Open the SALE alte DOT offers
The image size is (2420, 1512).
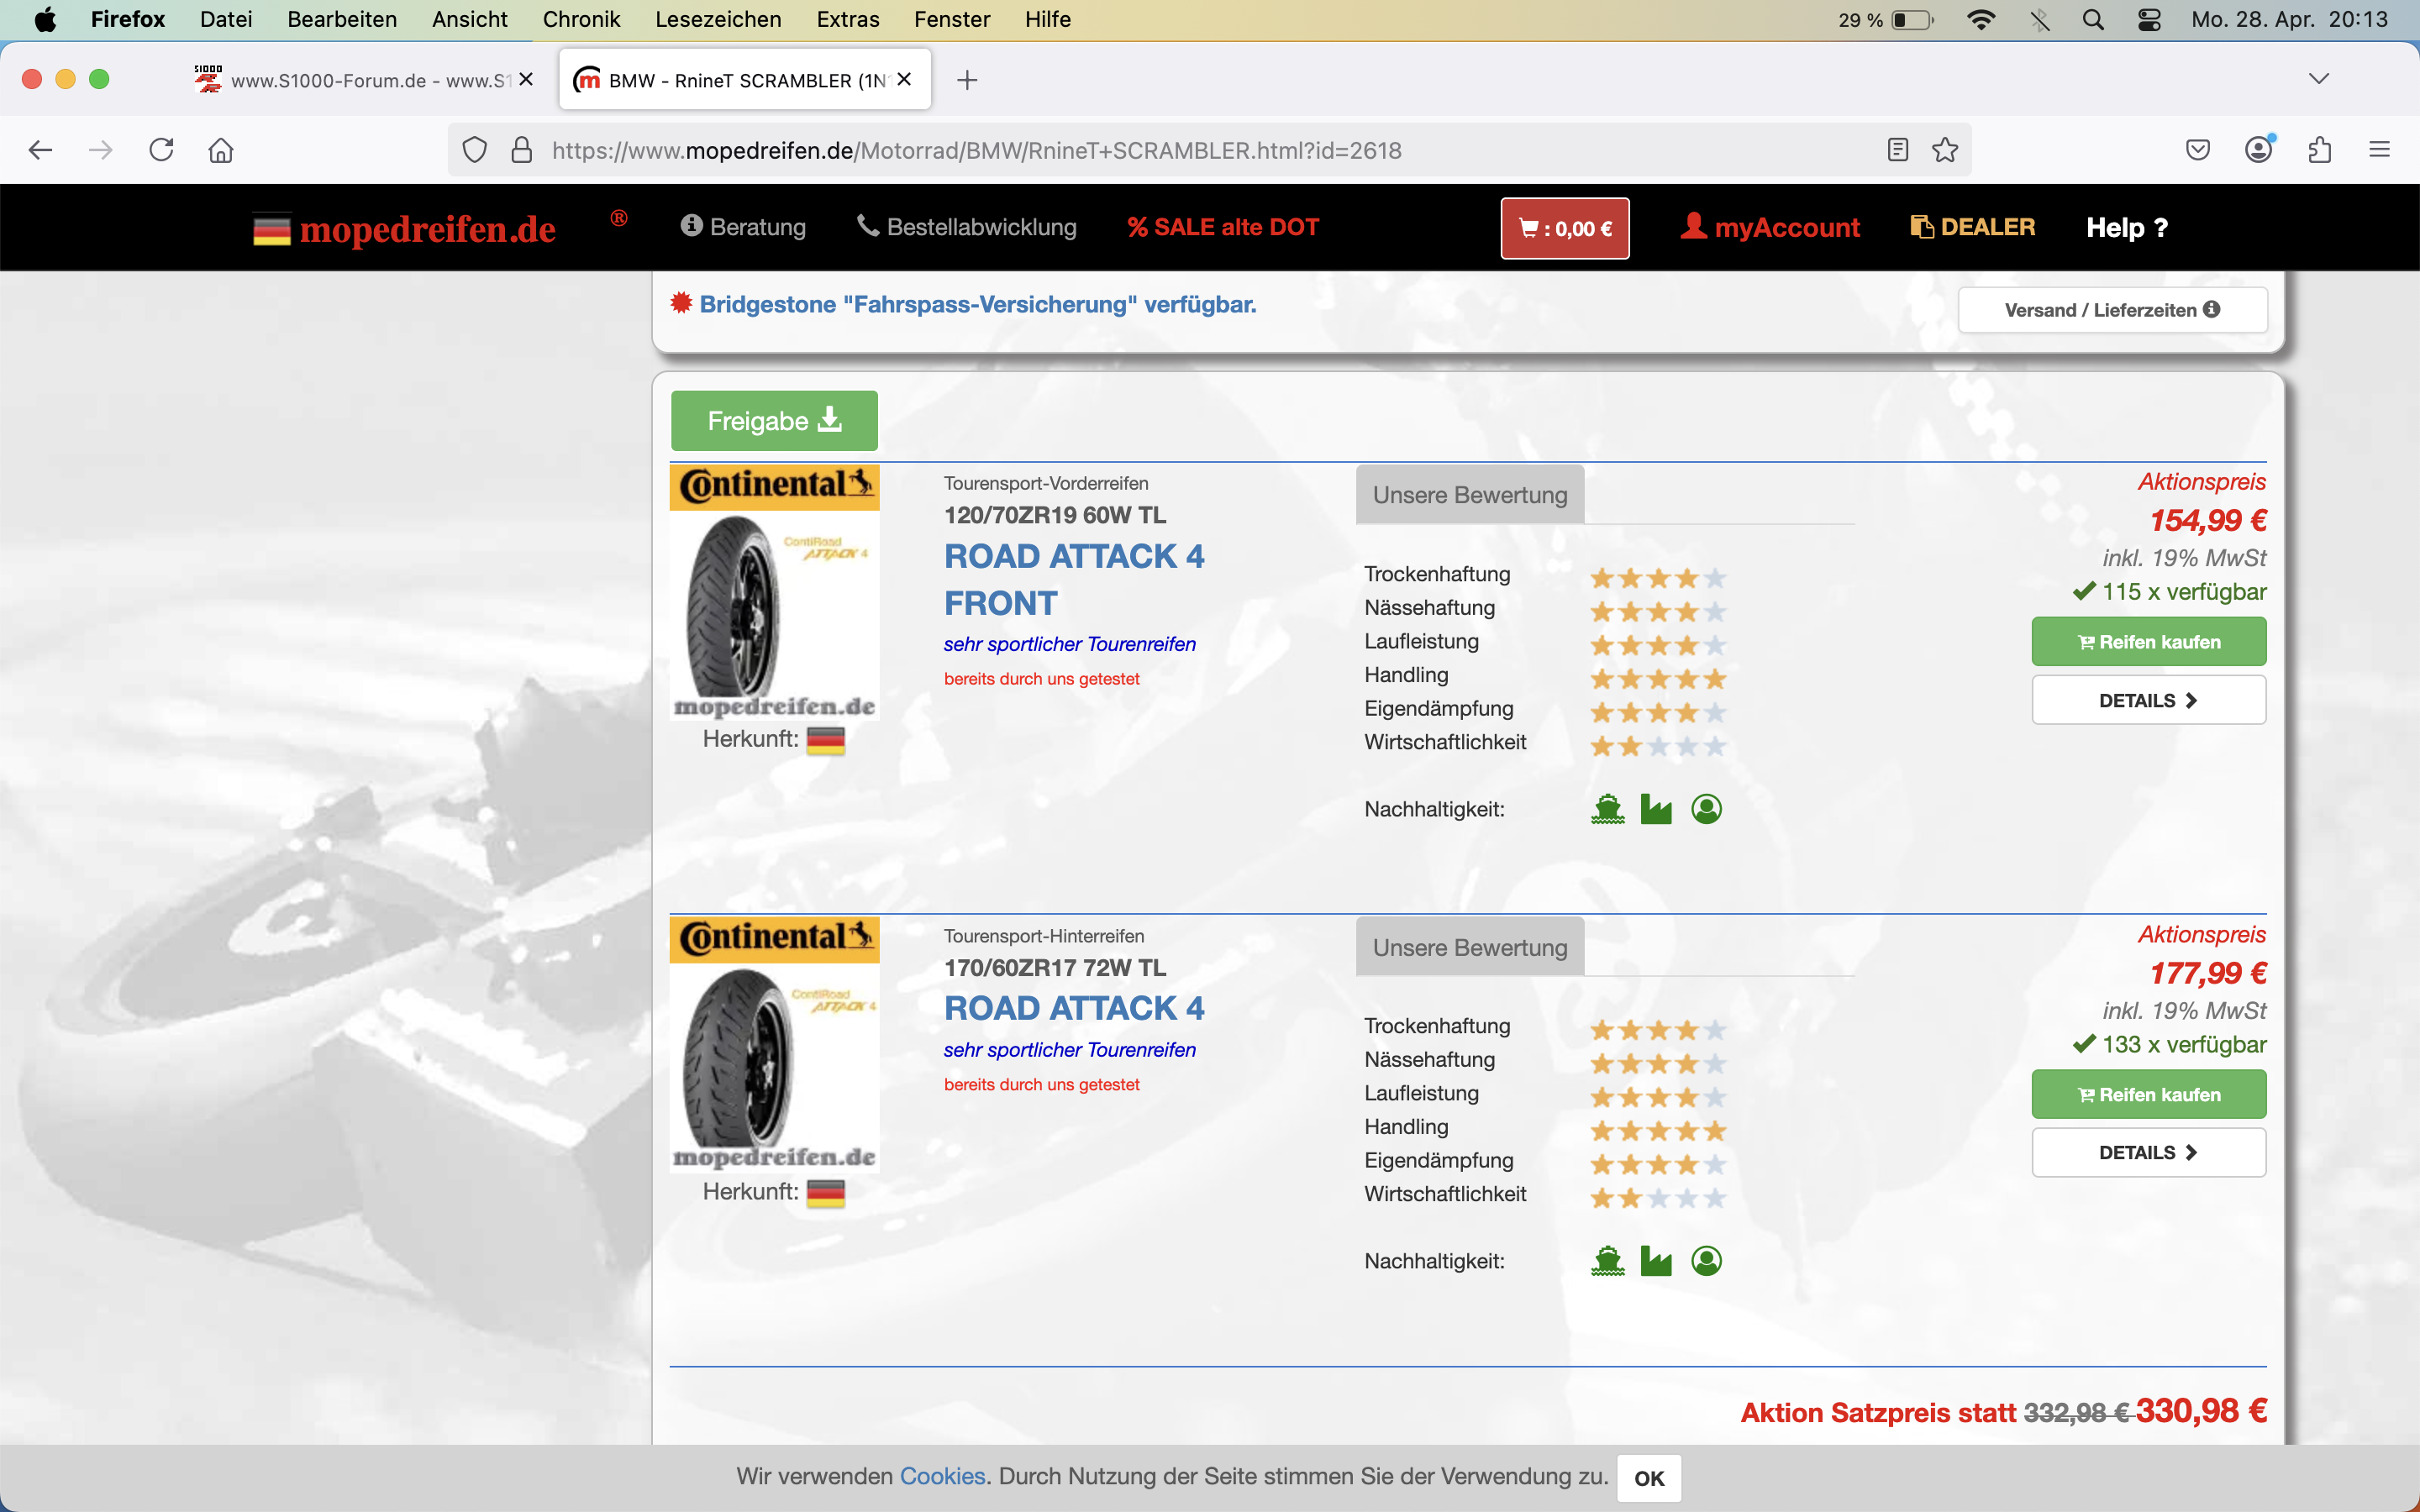(1223, 227)
